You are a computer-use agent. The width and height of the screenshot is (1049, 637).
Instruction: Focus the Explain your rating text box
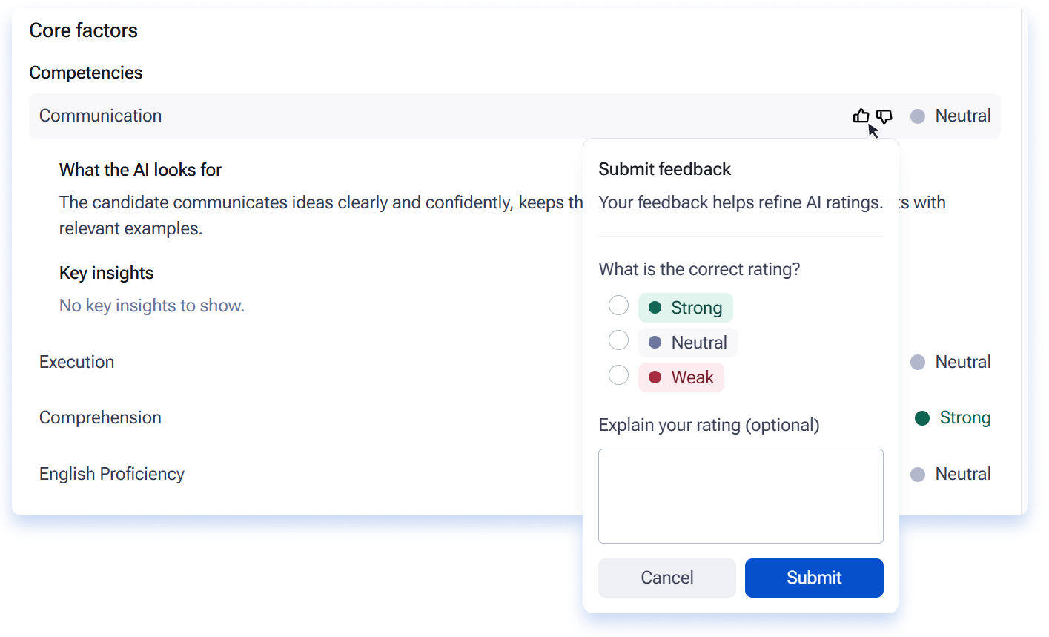click(x=741, y=496)
